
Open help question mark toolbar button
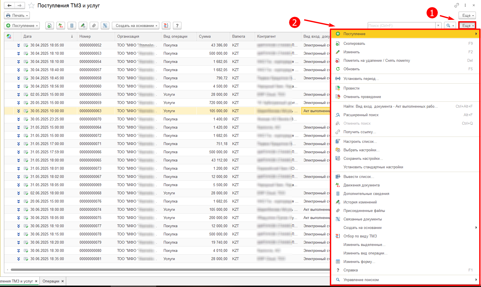click(177, 25)
